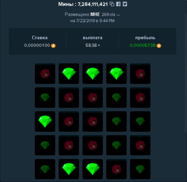Viewport: 187px width, 182px height.
Task: Click the top-left mine tile
Action: click(45, 74)
